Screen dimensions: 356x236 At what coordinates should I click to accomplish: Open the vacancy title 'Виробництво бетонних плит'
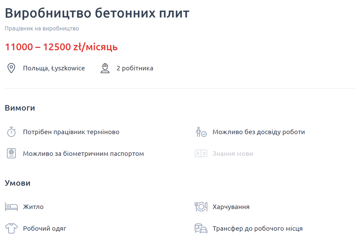tap(97, 13)
